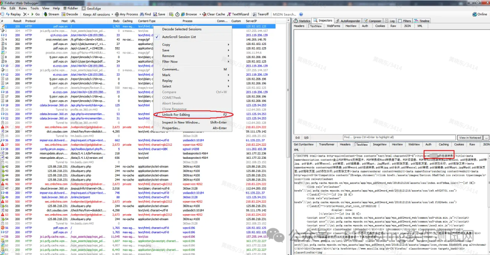Viewport: 490px width, 255px height.
Task: Switch response inspector to ImageView tab
Action: (x=380, y=144)
